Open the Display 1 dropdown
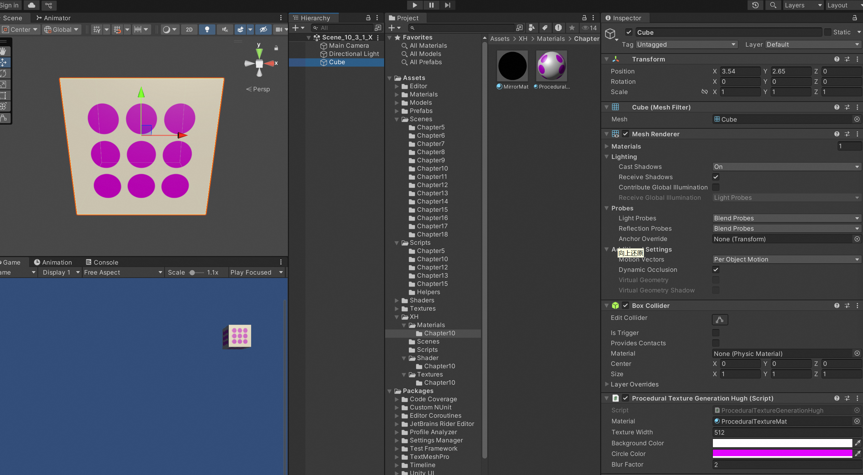The image size is (863, 475). coord(60,272)
